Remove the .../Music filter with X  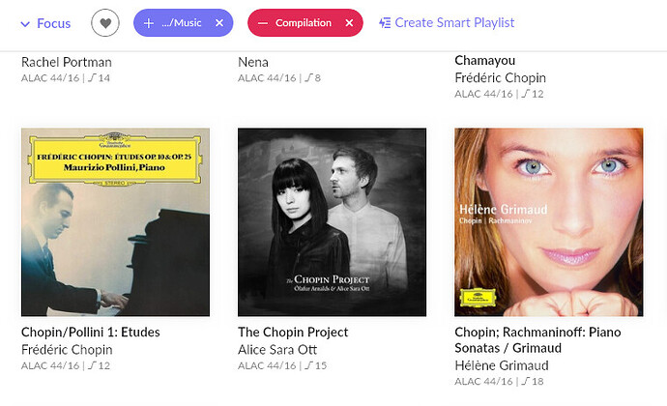(218, 22)
